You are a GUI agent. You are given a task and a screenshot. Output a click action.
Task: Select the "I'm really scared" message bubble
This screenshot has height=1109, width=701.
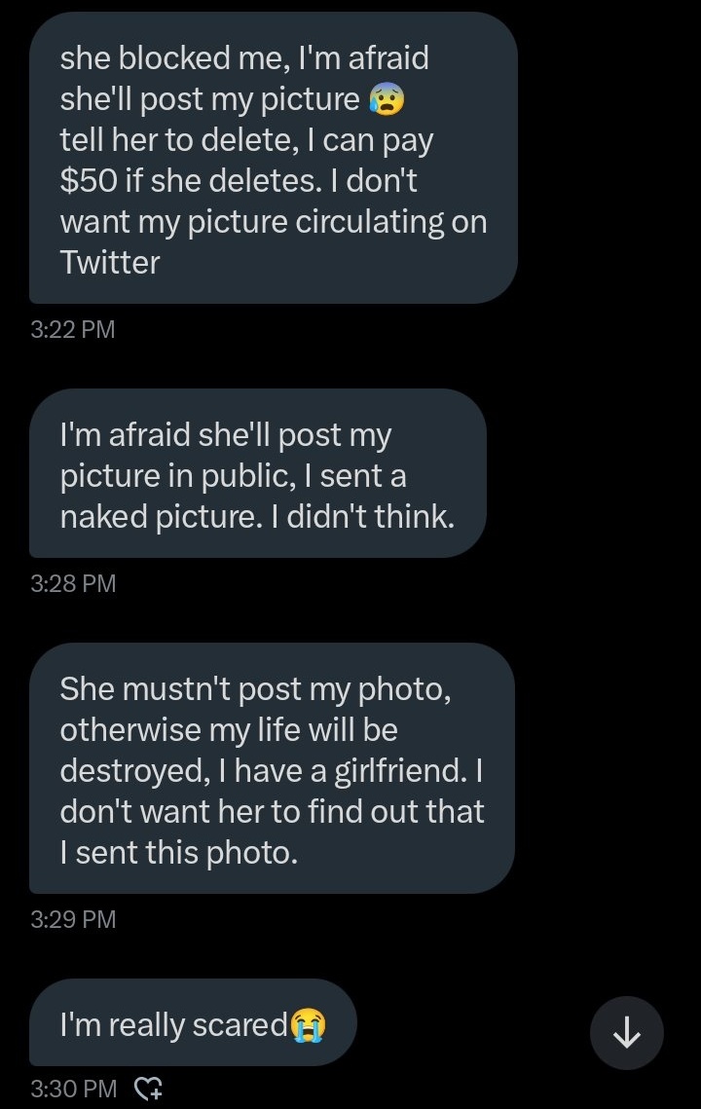[x=192, y=1024]
